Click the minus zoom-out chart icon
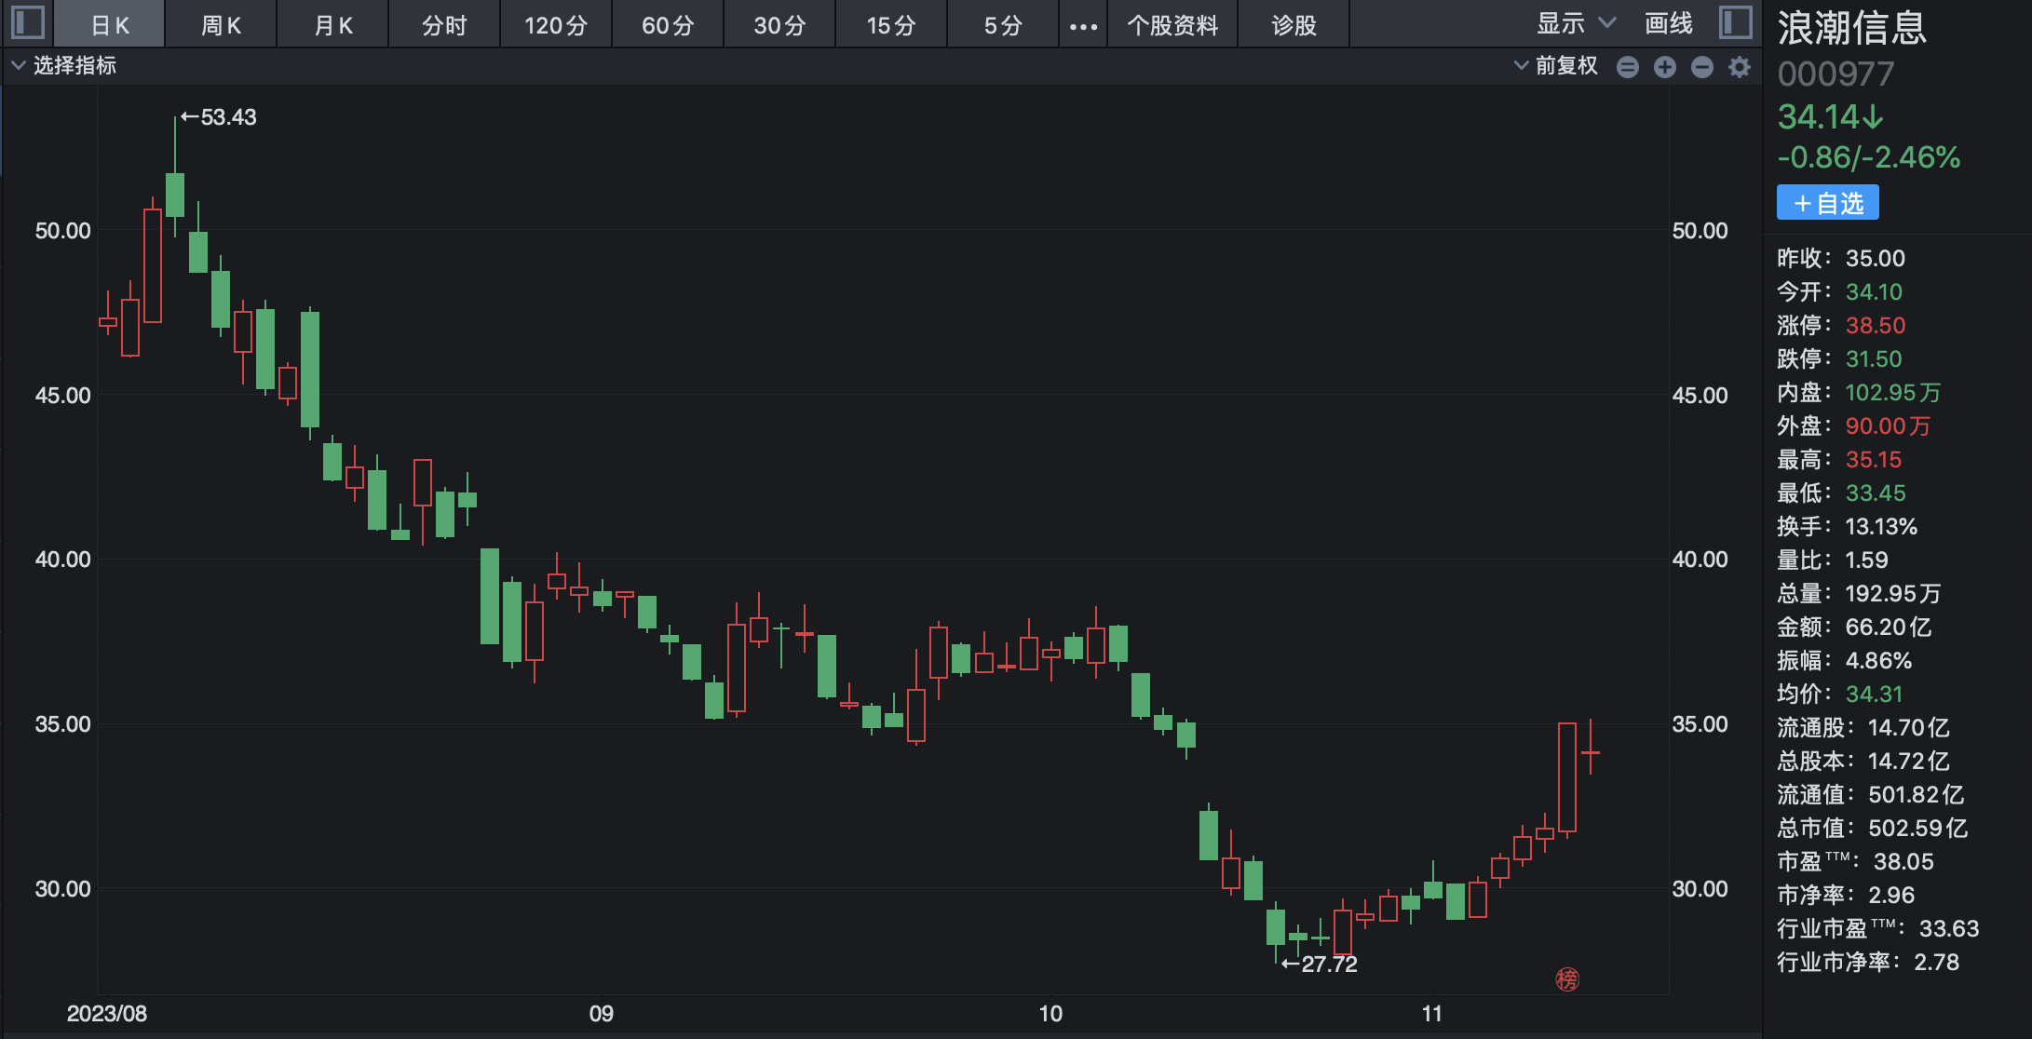Screen dimensions: 2032x1039 (1701, 67)
